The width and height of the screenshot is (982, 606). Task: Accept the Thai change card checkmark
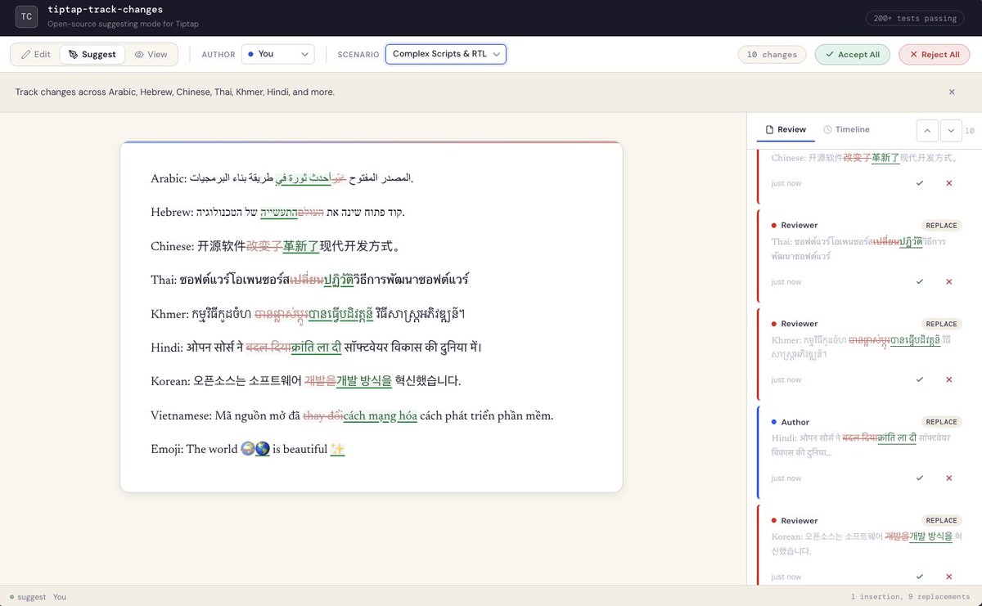coord(920,282)
